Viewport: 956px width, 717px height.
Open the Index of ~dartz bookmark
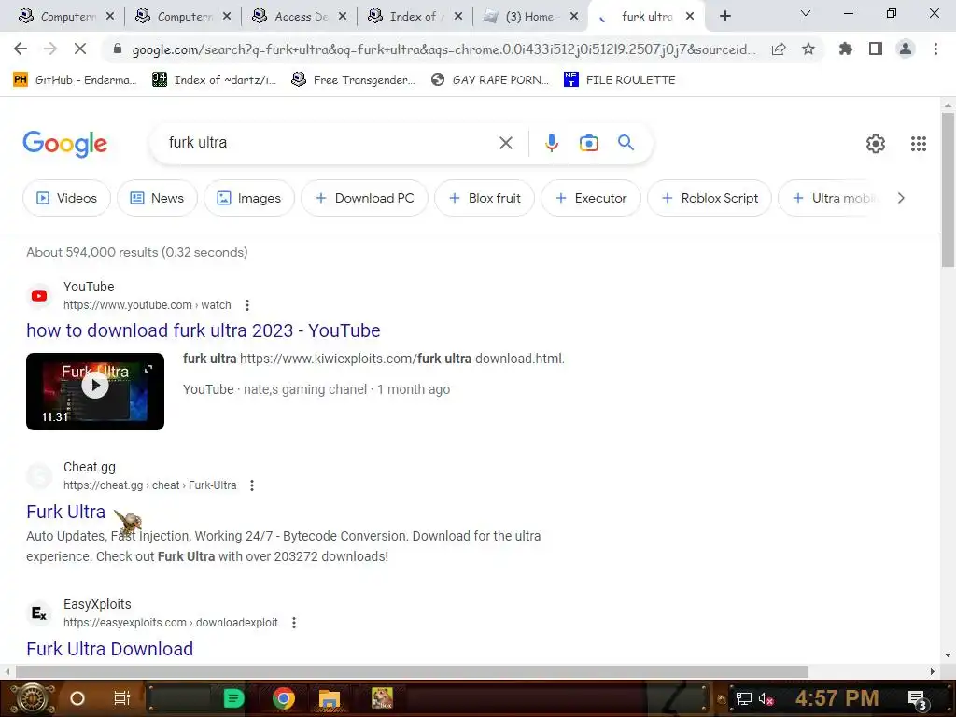(x=214, y=80)
